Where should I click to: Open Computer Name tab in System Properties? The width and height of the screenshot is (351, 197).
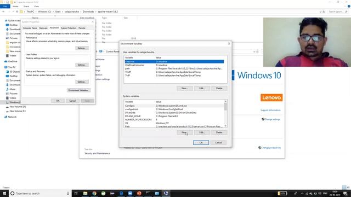[30, 28]
